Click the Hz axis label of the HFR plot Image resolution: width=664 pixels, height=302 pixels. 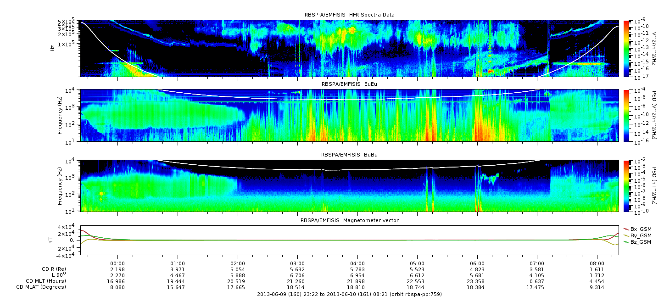pos(53,48)
